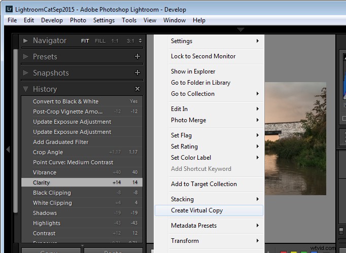Open the Tools menu
This screenshot has height=253, width=346.
(x=129, y=20)
